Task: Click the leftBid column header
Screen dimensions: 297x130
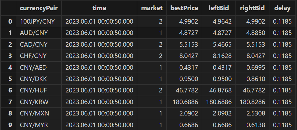Action: (219, 8)
